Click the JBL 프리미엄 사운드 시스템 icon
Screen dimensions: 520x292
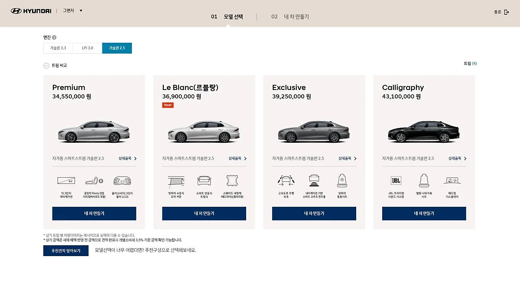point(396,181)
